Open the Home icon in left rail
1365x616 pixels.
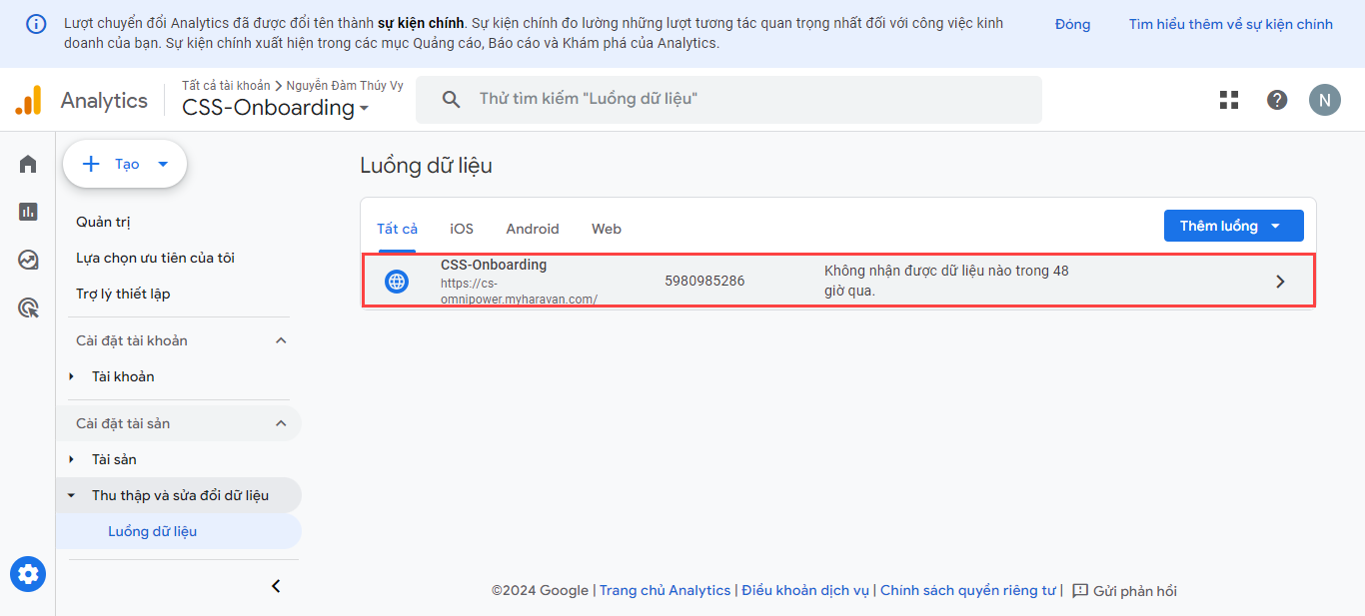coord(28,164)
